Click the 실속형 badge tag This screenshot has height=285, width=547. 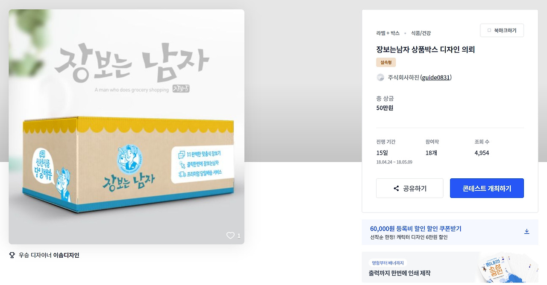[x=386, y=62]
